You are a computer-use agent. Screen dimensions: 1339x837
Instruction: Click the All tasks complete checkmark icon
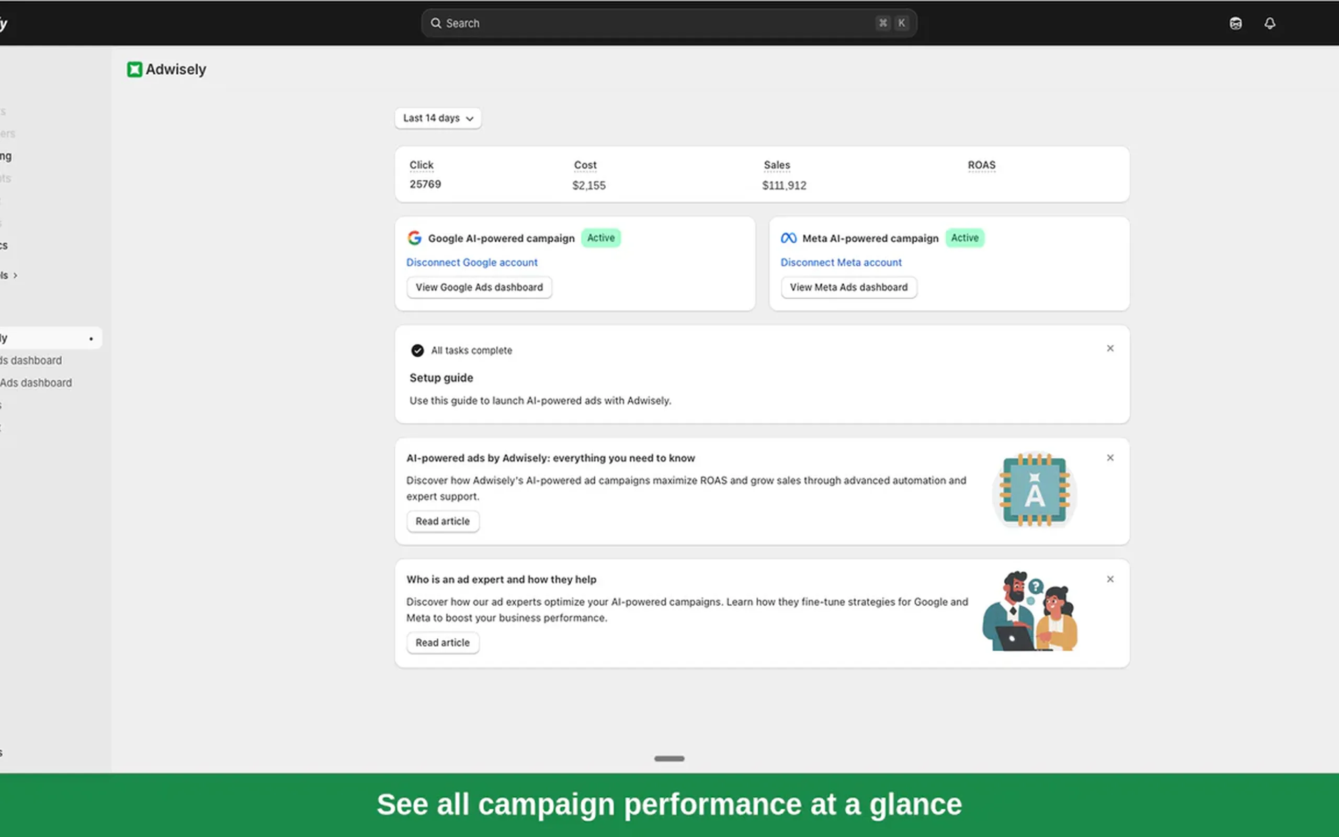click(x=417, y=350)
